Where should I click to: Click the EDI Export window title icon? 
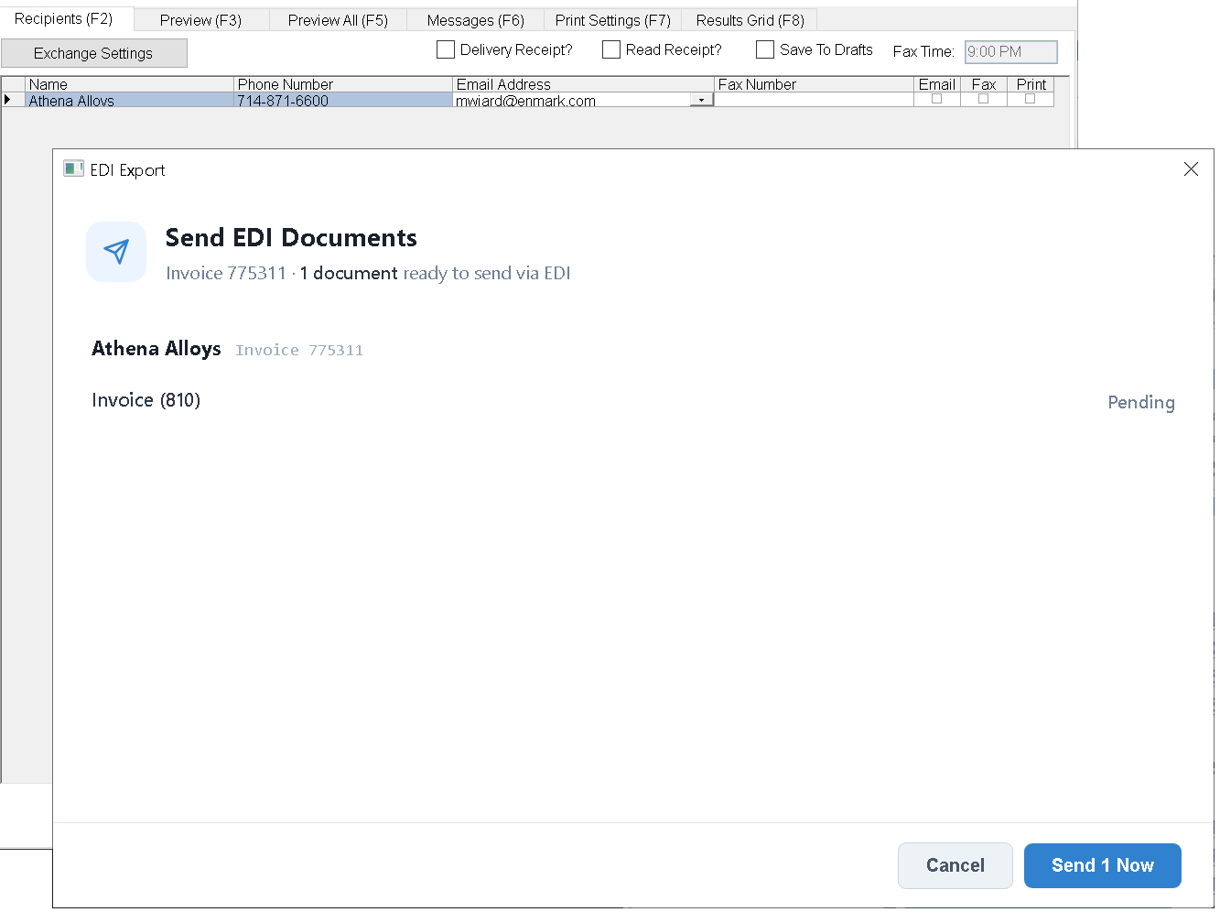[73, 169]
